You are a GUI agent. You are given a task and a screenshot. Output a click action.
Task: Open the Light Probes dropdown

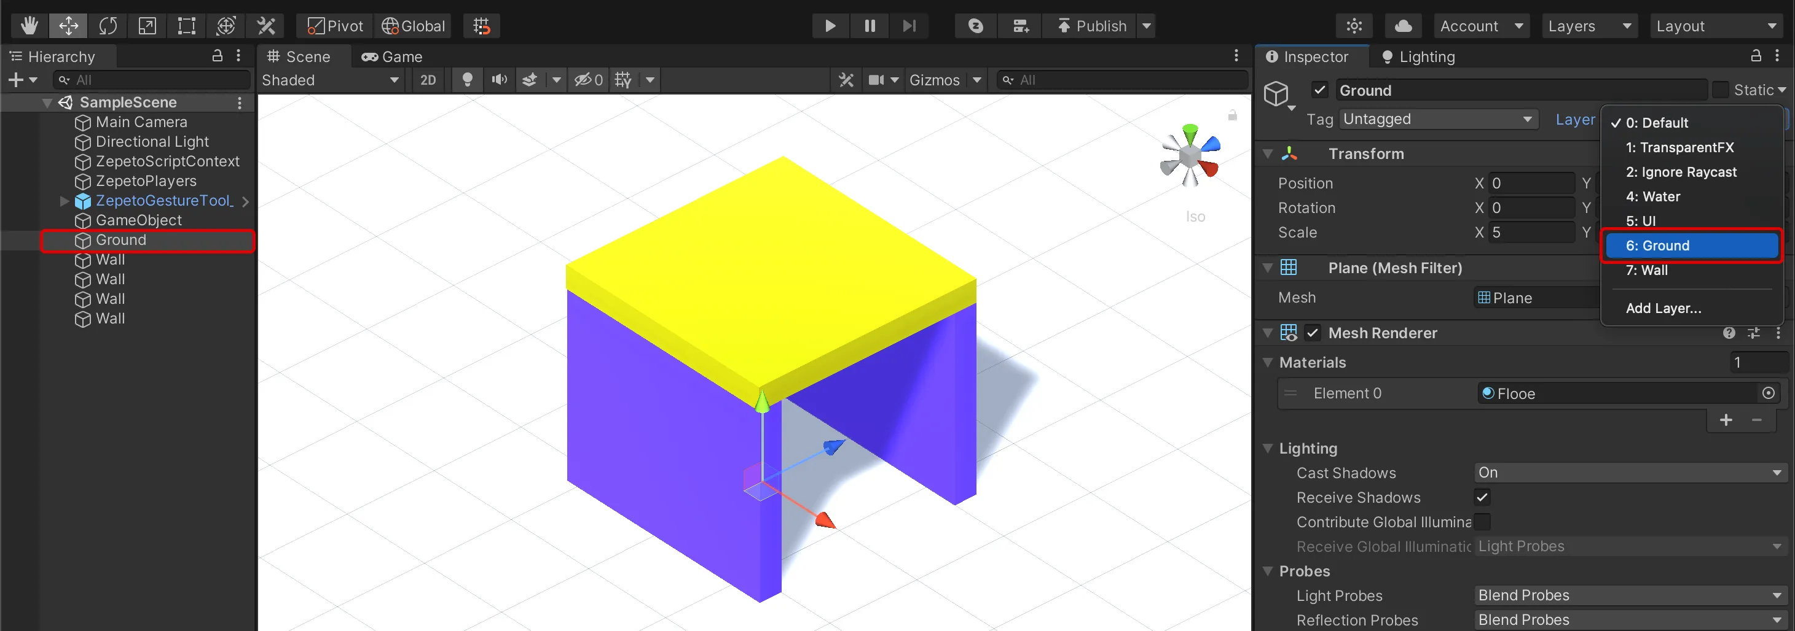pos(1630,595)
